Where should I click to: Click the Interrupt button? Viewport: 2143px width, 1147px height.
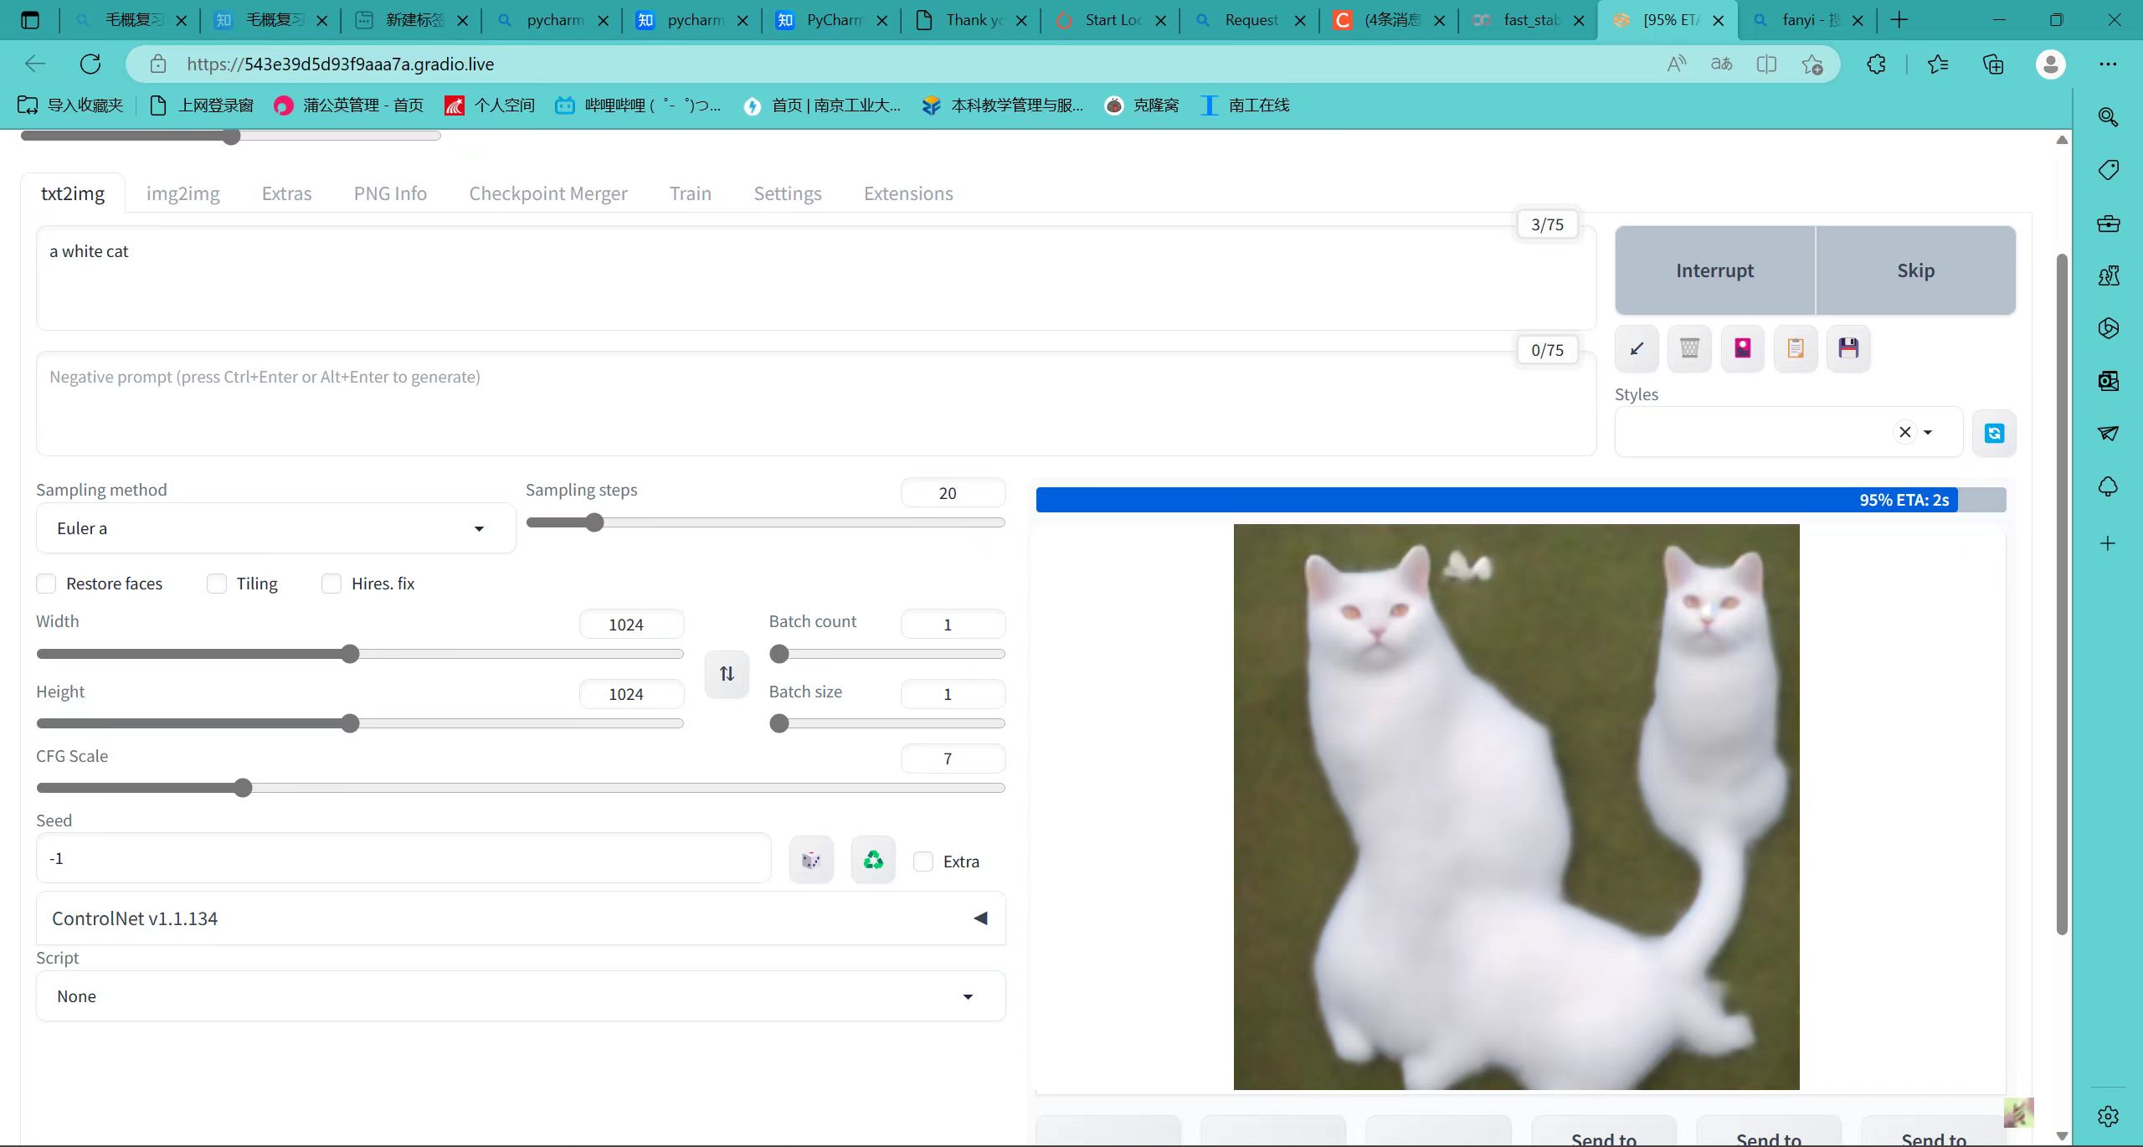[1714, 270]
